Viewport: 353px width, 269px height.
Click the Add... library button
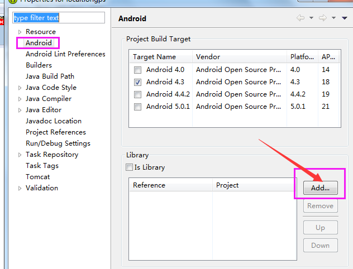pos(321,188)
